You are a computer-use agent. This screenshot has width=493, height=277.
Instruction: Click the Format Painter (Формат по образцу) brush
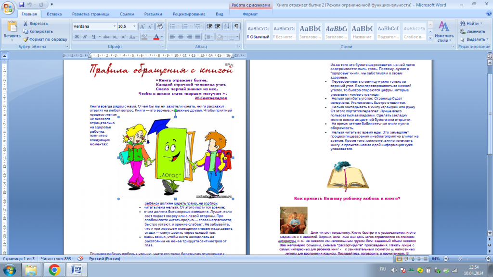click(x=26, y=39)
